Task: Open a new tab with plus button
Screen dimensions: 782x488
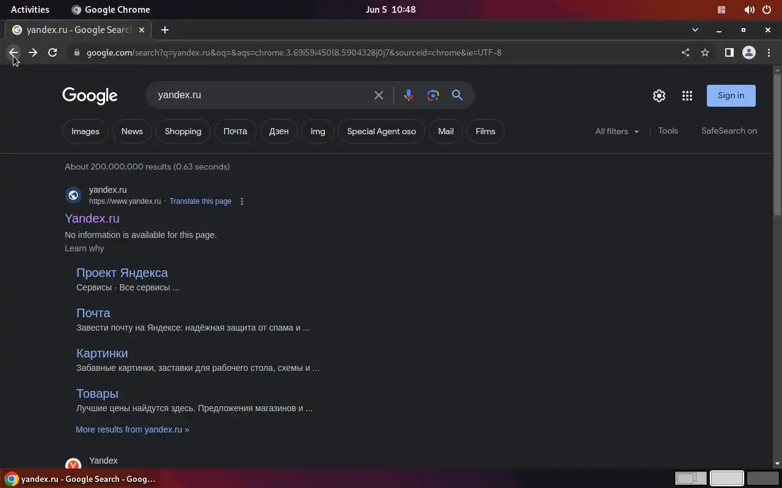Action: click(165, 30)
